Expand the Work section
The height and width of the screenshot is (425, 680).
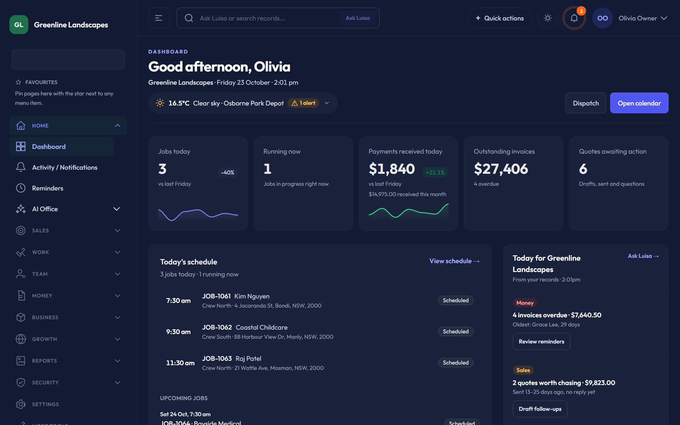click(x=68, y=252)
